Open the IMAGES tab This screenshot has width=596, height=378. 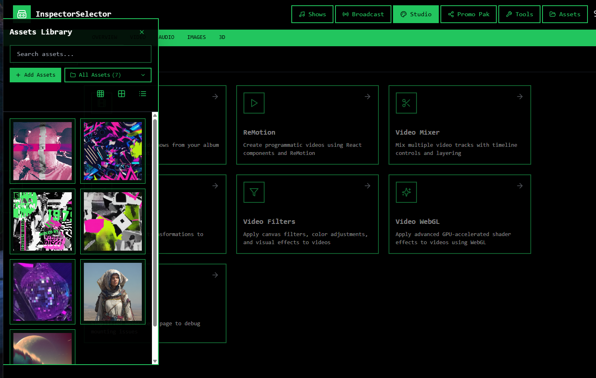tap(197, 37)
